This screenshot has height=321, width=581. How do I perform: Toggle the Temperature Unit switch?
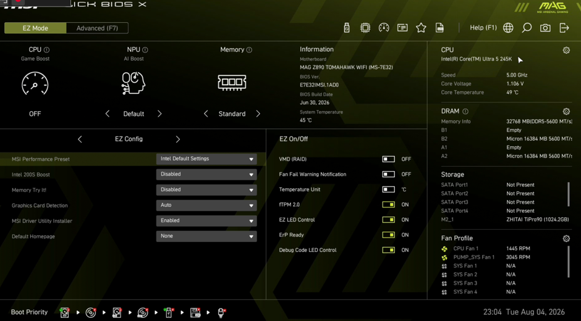(x=388, y=190)
